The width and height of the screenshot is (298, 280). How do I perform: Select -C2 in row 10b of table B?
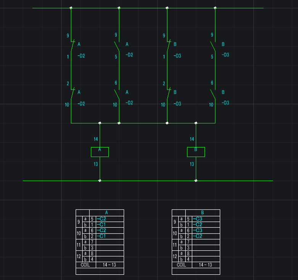(x=198, y=236)
